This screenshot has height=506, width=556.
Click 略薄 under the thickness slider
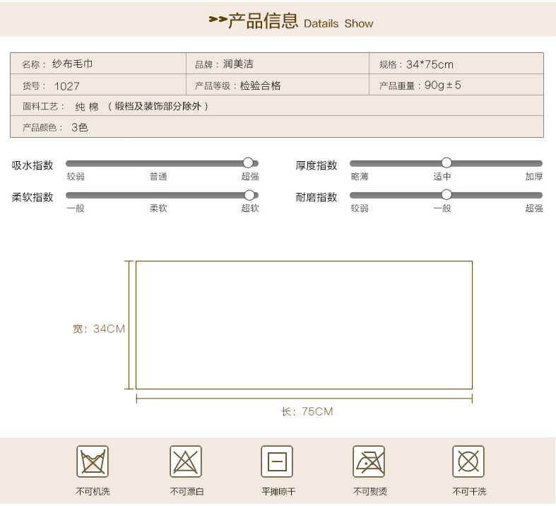point(360,176)
